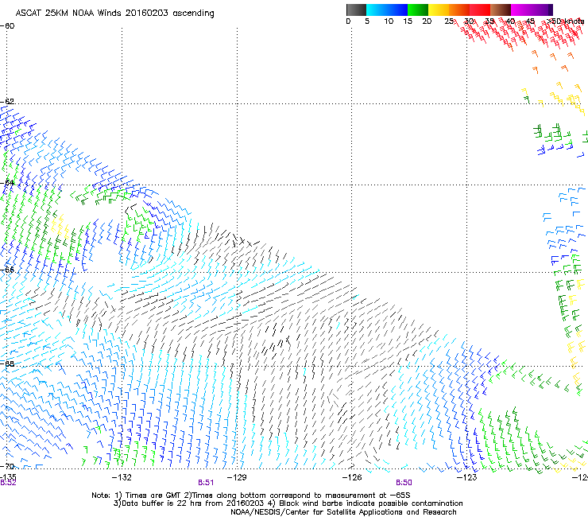Viewport: 588px width, 517px height.
Task: Click the '-123' longitude label
Action: tap(467, 477)
